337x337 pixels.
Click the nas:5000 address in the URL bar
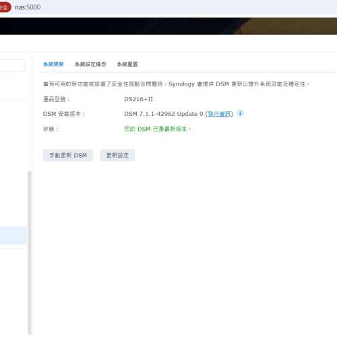[28, 7]
